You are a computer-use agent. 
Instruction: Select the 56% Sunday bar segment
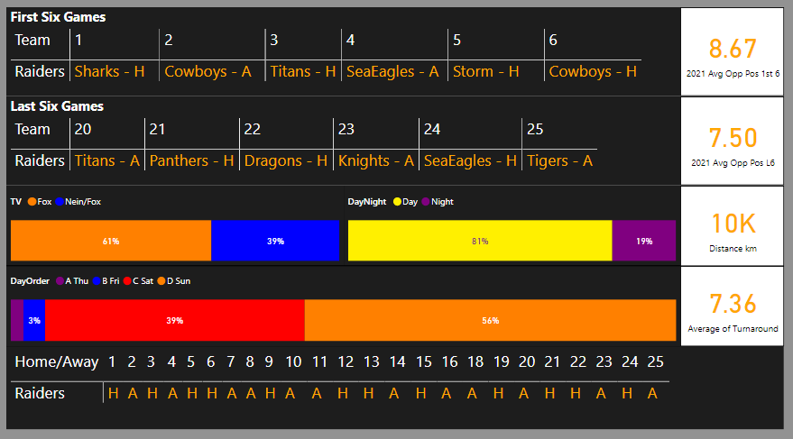pos(490,320)
